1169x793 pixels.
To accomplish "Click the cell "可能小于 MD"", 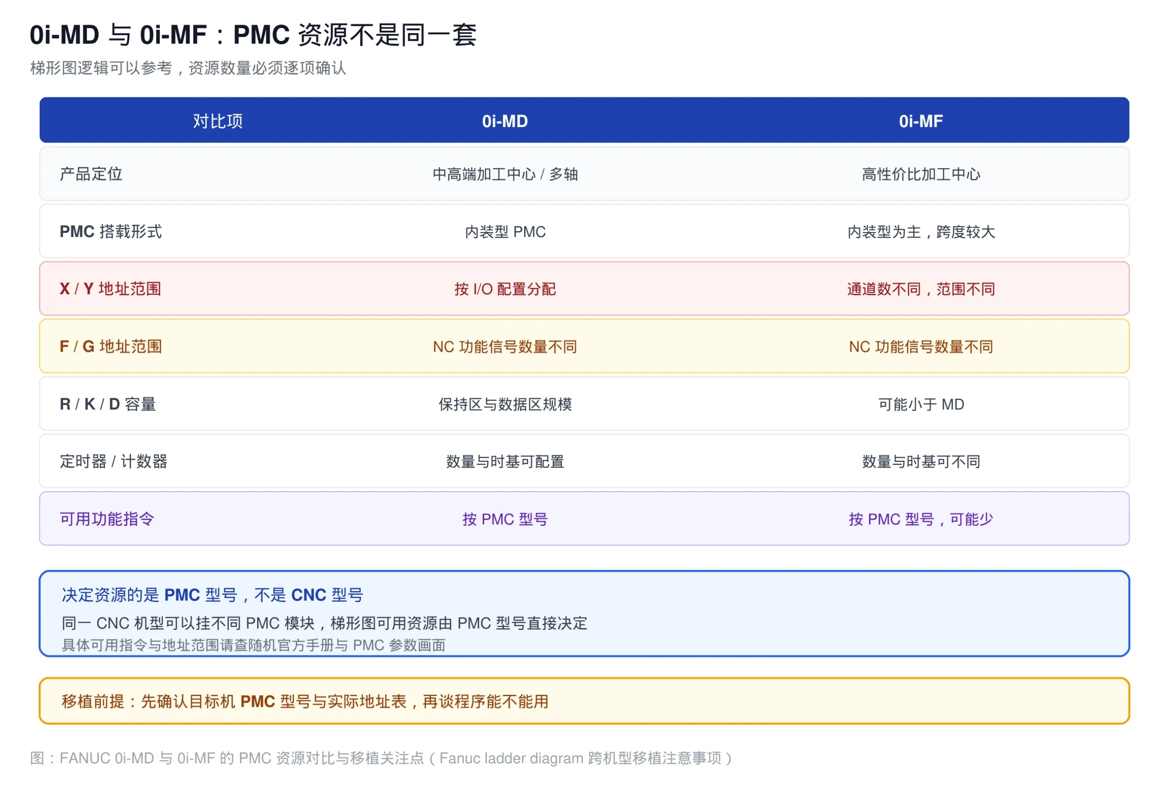I will (921, 404).
